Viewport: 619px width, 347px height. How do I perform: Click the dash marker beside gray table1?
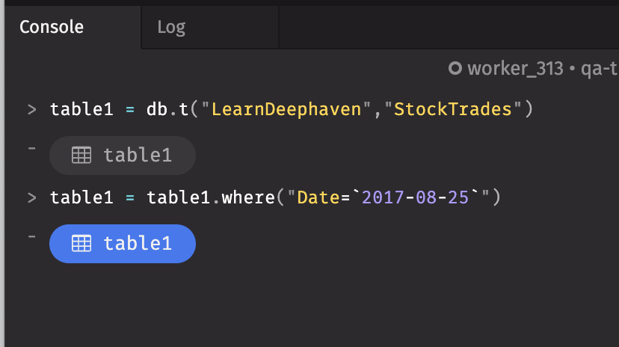point(32,148)
